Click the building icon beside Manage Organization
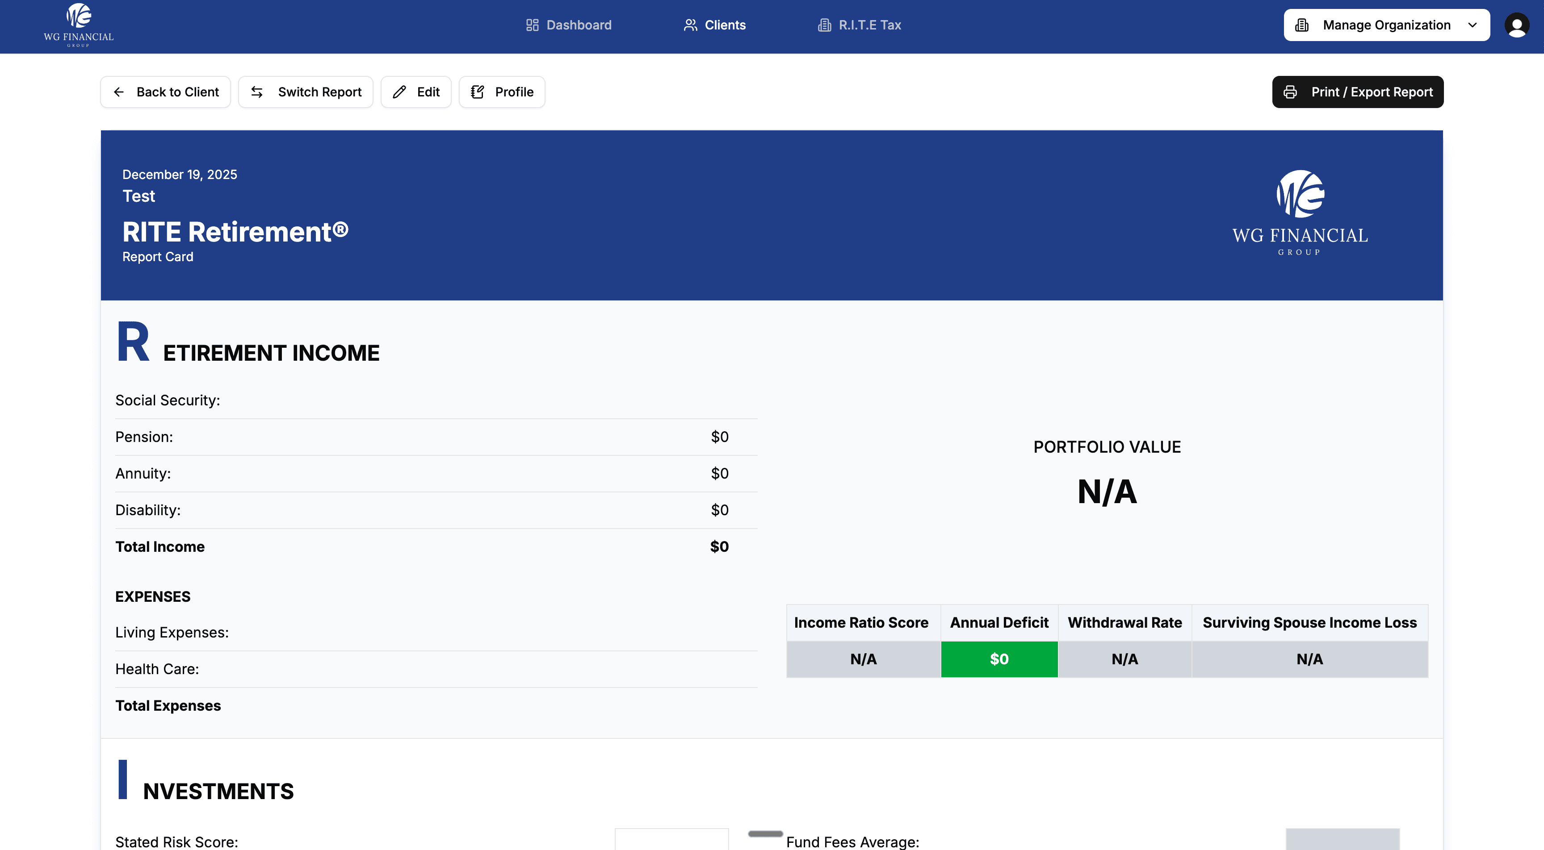Viewport: 1544px width, 850px height. coord(1302,25)
